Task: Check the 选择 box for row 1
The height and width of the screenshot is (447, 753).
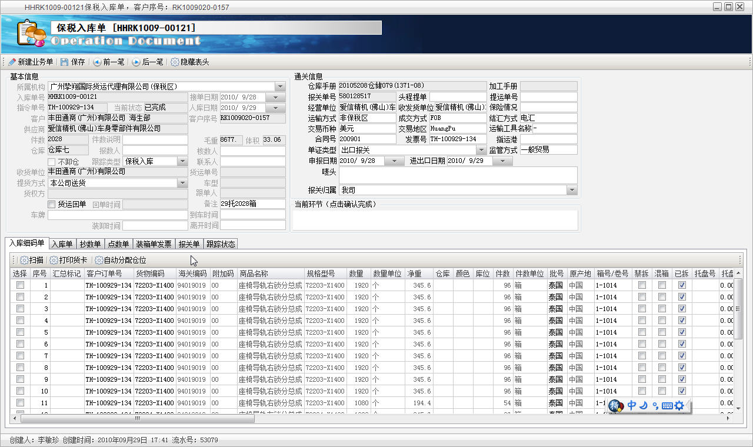Action: pos(21,285)
